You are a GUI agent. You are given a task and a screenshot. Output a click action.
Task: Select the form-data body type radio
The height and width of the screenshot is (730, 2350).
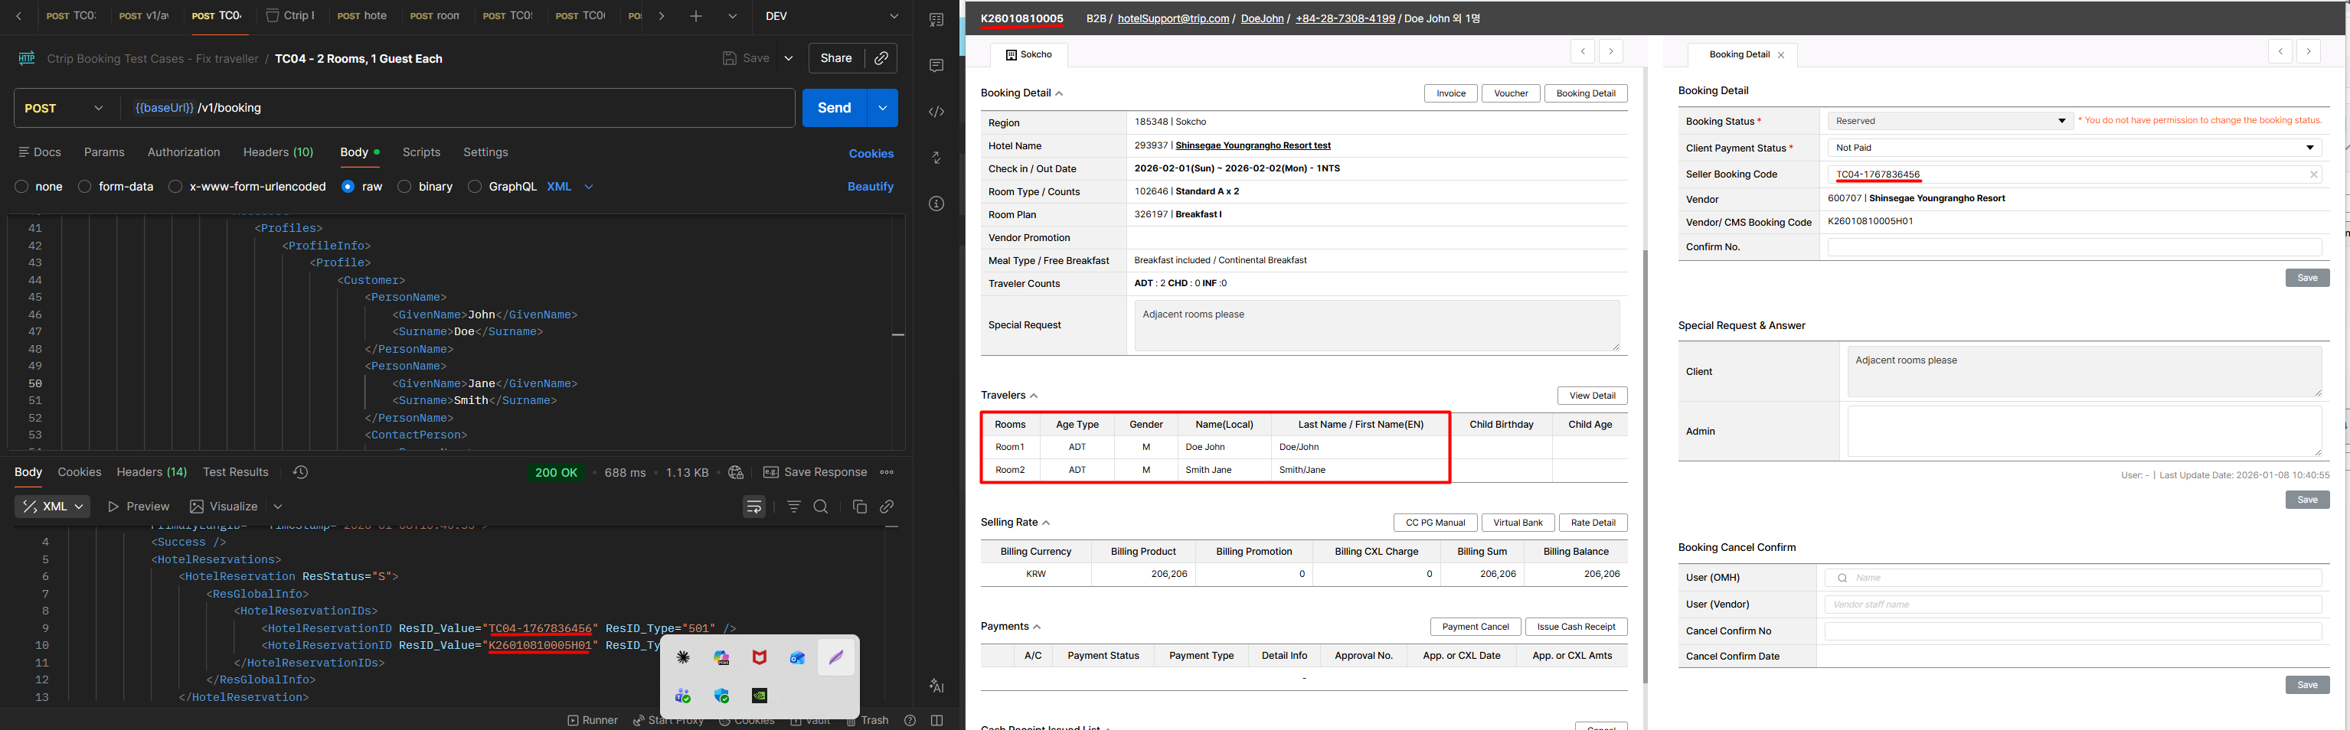click(x=85, y=187)
